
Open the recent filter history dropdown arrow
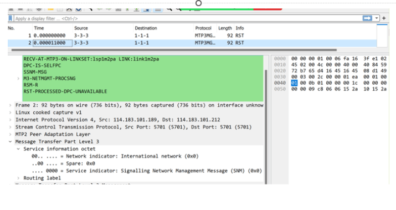376,18
